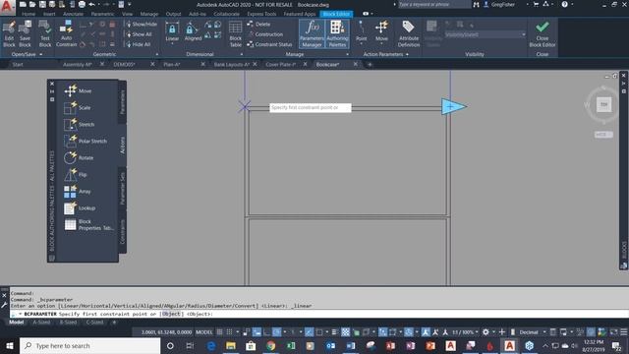Open the Dimensional panel dialog launcher
Screen dimensions: 629x354
[x=241, y=54]
